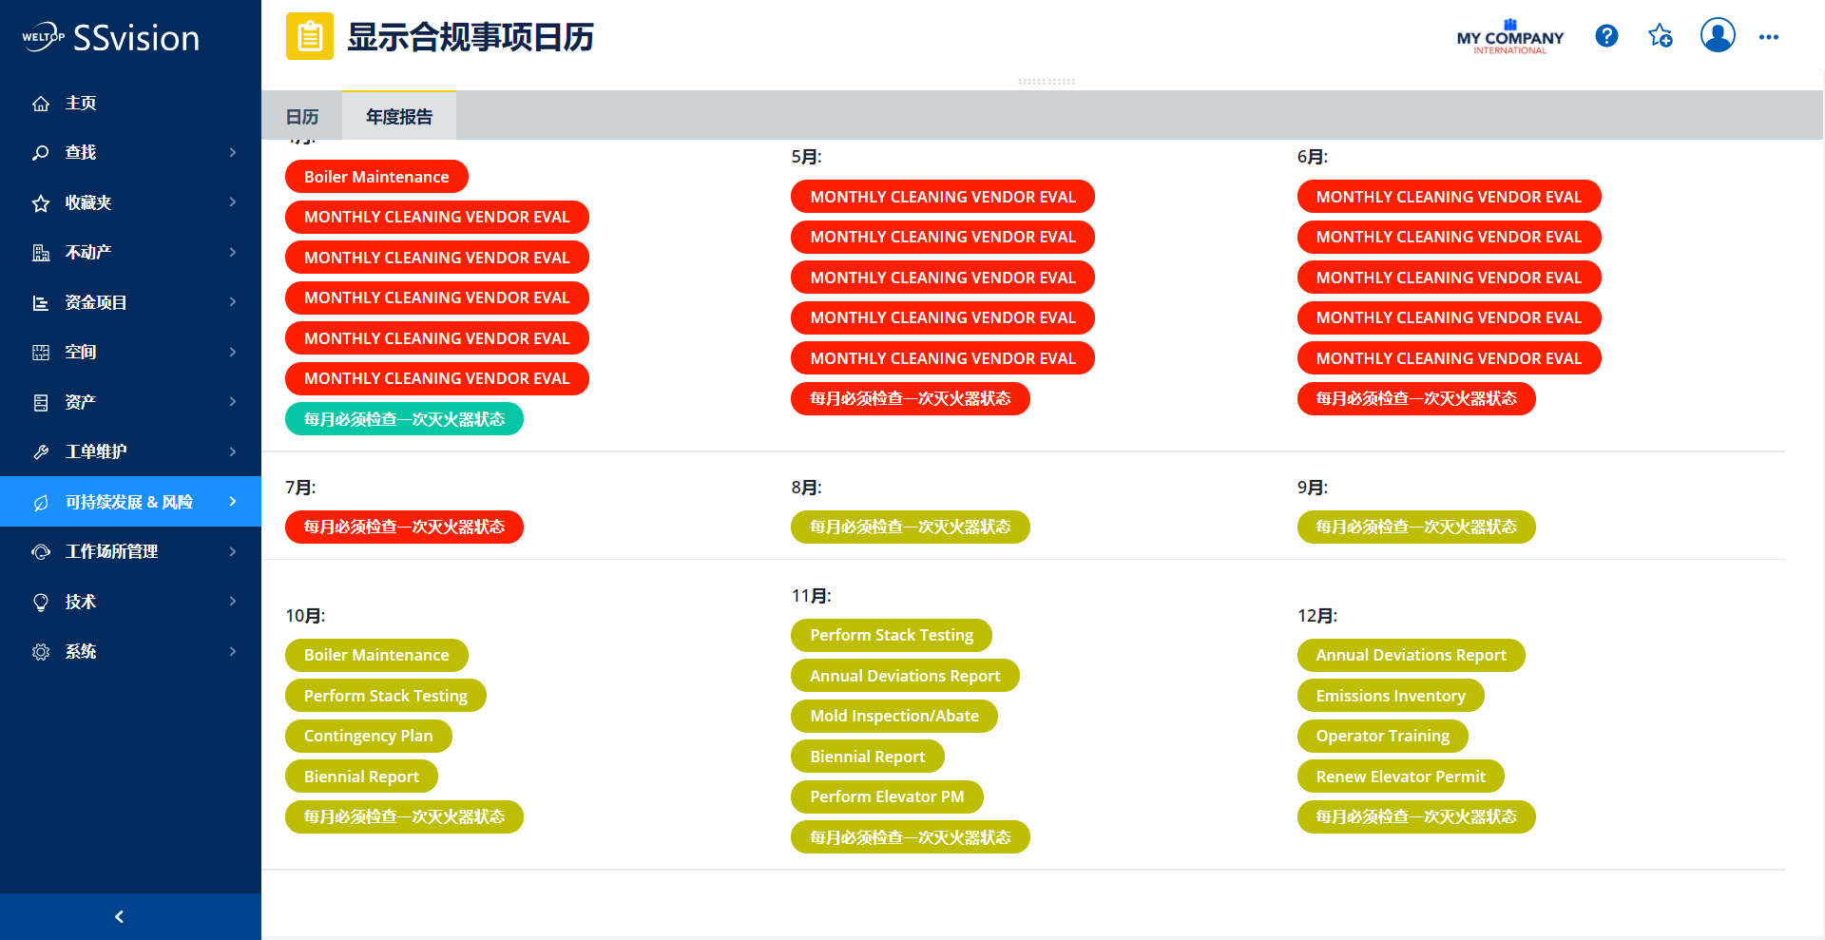
Task: Collapse the sidebar with bottom arrow
Action: coord(119,916)
